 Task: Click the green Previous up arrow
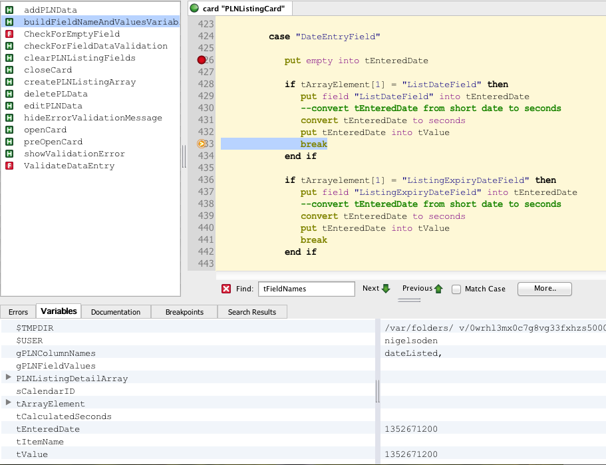coord(438,289)
